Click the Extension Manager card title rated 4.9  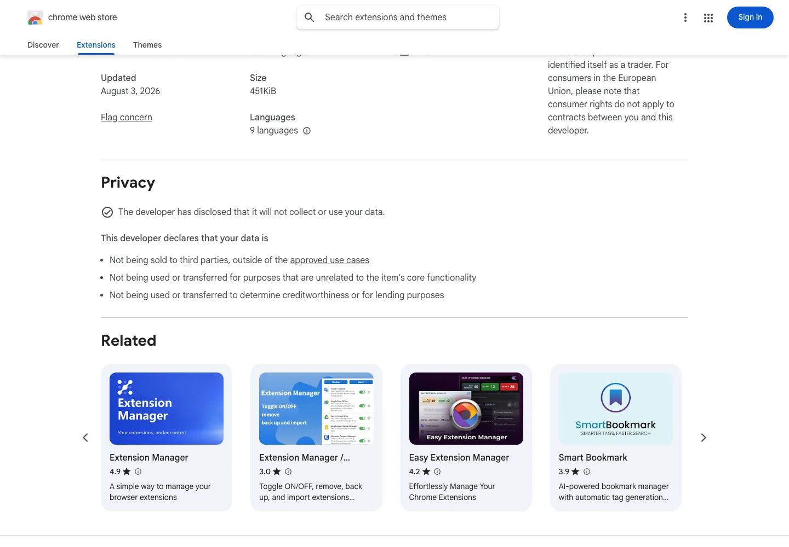coord(149,457)
